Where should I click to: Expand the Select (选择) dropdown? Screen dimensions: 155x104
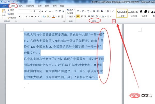coord(70,16)
